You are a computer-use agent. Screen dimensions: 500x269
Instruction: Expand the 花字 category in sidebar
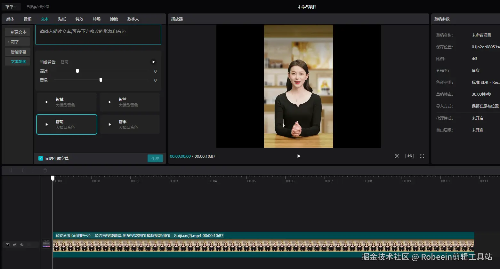(15, 42)
